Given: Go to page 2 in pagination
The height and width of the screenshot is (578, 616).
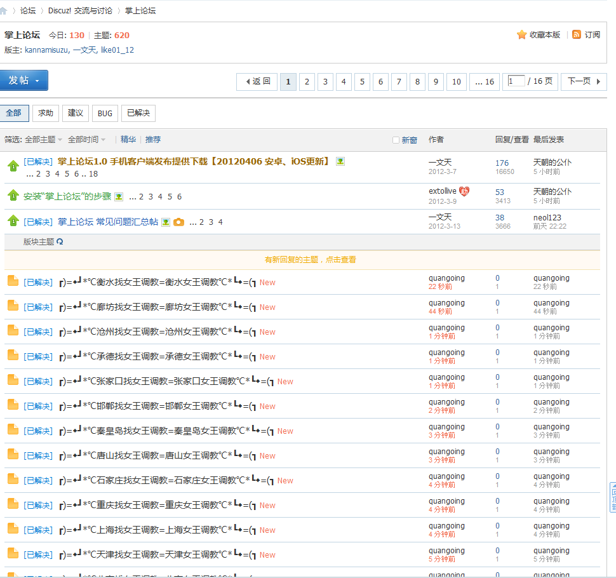Looking at the screenshot, I should (x=307, y=82).
